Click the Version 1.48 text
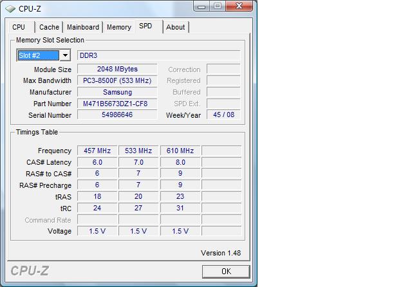The height and width of the screenshot is (287, 412). point(221,253)
